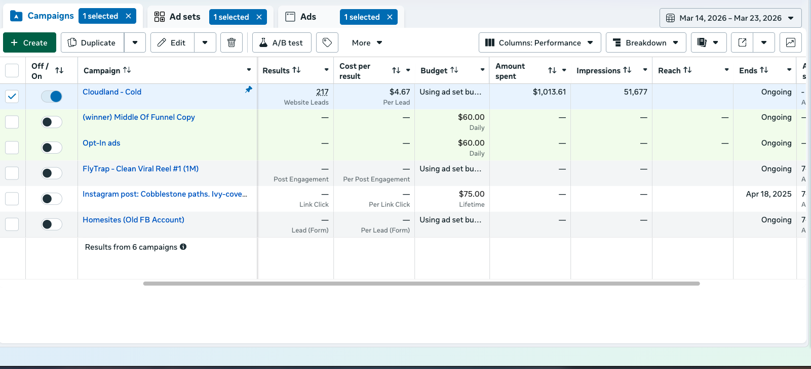The height and width of the screenshot is (369, 811).
Task: Uncheck the Cloudland - Cold checkbox
Action: [12, 96]
